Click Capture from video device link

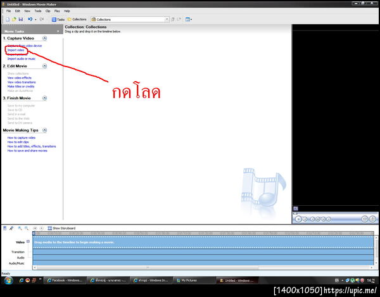[x=25, y=46]
